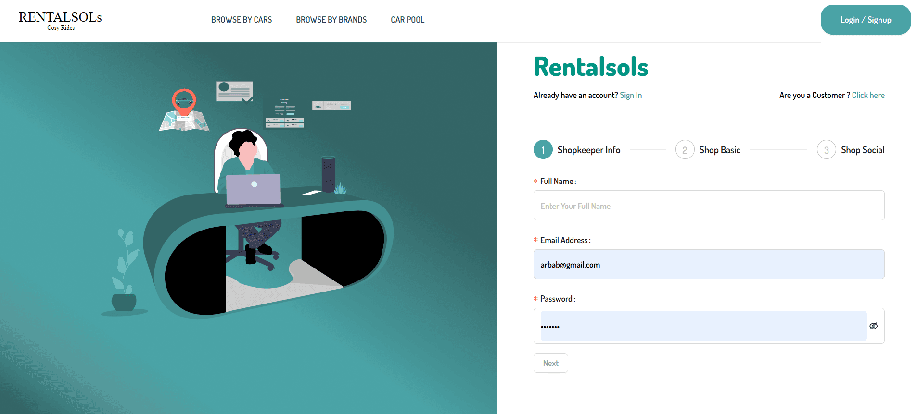Screen dimensions: 917x414
Task: Focus the Password field
Action: [x=703, y=326]
